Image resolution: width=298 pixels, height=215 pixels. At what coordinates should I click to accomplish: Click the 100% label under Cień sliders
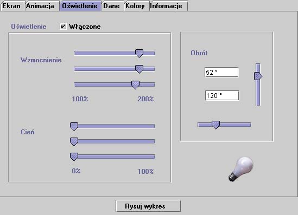point(145,171)
